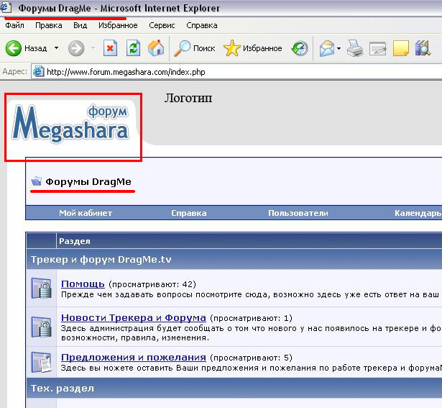This screenshot has height=408, width=442.
Task: Open Календарь in forum navigation
Action: pyautogui.click(x=418, y=213)
